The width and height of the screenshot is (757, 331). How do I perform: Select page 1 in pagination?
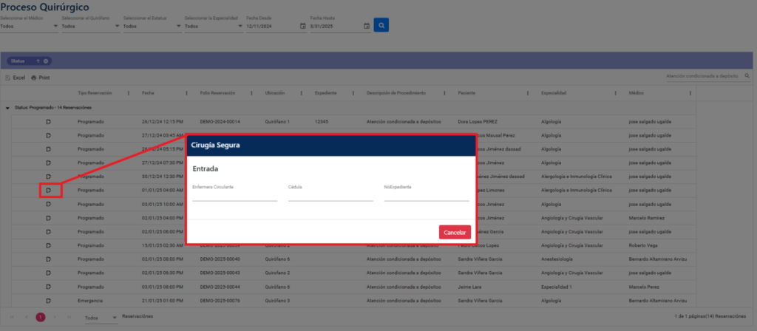(41, 317)
